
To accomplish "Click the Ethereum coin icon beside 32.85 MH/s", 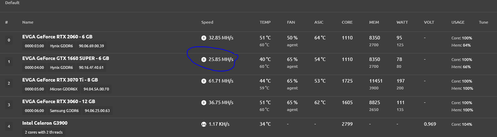I will pos(203,38).
